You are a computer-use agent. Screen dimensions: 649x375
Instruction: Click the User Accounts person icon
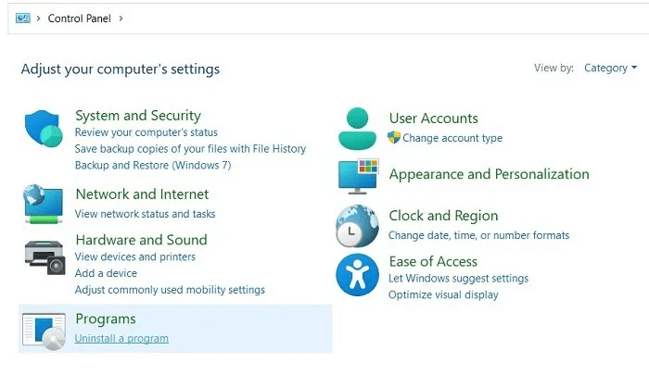tap(357, 129)
